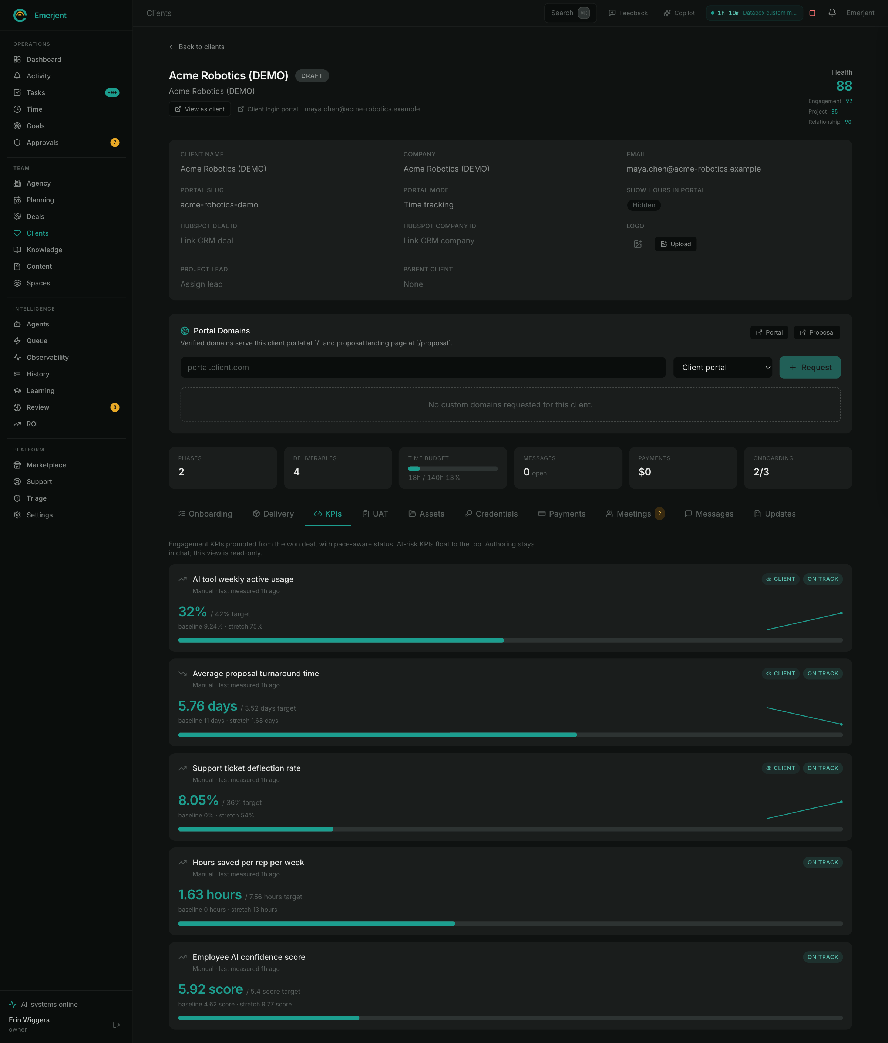Go back to clients list
This screenshot has height=1043, width=888.
pyautogui.click(x=197, y=47)
